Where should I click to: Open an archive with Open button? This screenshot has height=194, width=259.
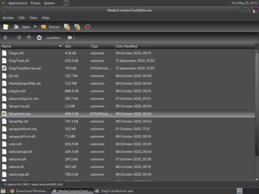22,27
